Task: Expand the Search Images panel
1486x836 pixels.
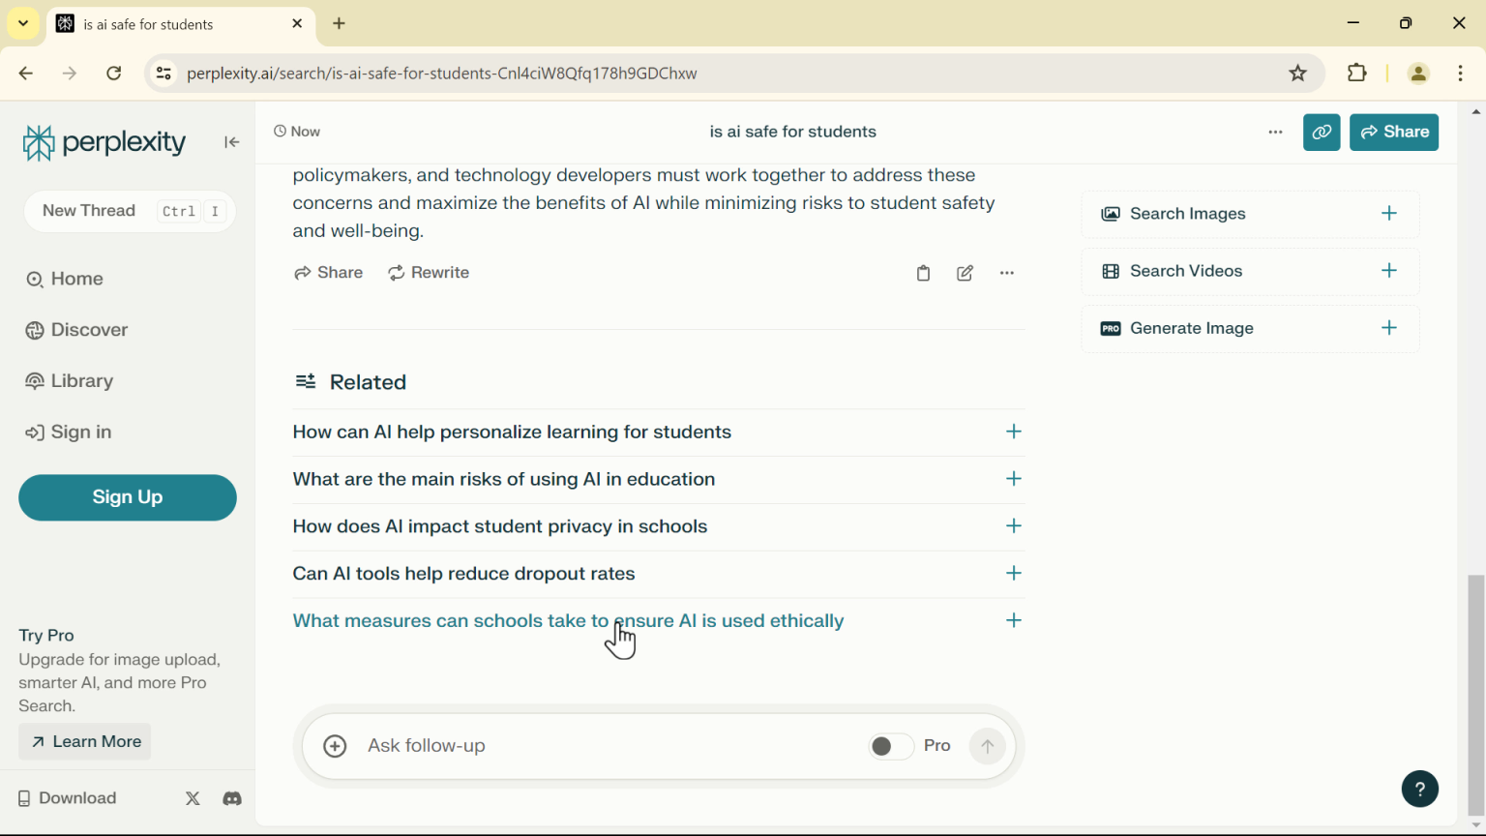Action: point(1389,213)
